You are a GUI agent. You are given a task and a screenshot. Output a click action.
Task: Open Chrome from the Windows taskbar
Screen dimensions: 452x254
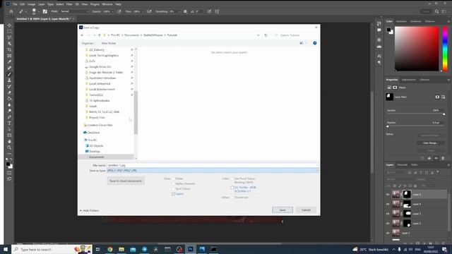click(110, 249)
